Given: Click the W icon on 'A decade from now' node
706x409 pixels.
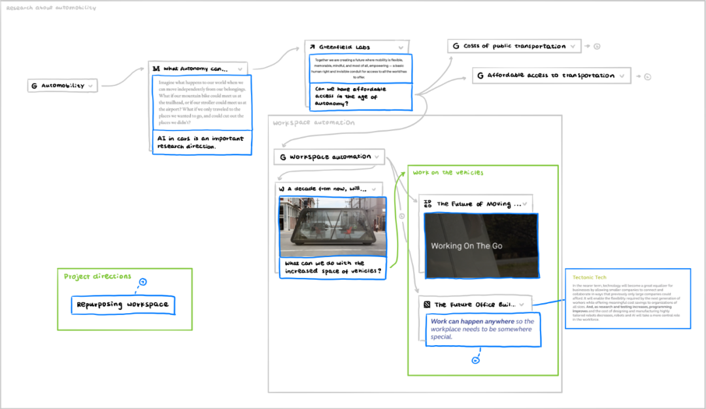Looking at the screenshot, I should 281,189.
